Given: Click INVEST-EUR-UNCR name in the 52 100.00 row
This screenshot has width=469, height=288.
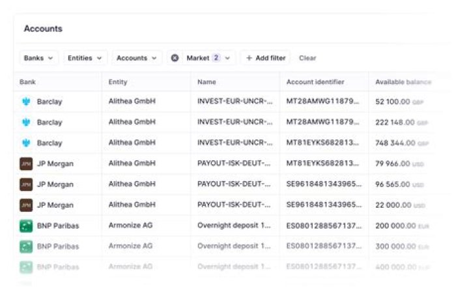Looking at the screenshot, I should pyautogui.click(x=234, y=101).
